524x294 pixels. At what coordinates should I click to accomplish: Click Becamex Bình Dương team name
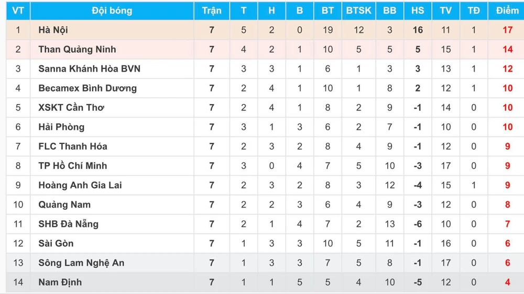pyautogui.click(x=88, y=88)
